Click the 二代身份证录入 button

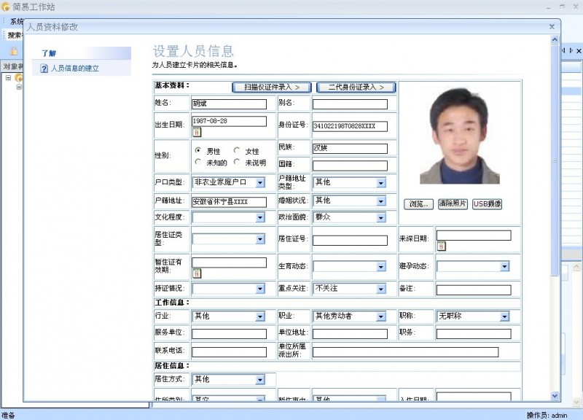[x=356, y=87]
